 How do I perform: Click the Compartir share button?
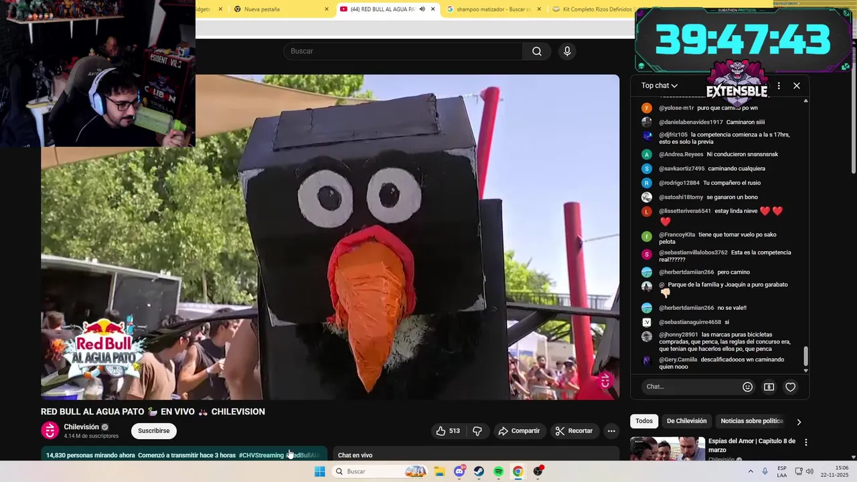[x=519, y=431]
